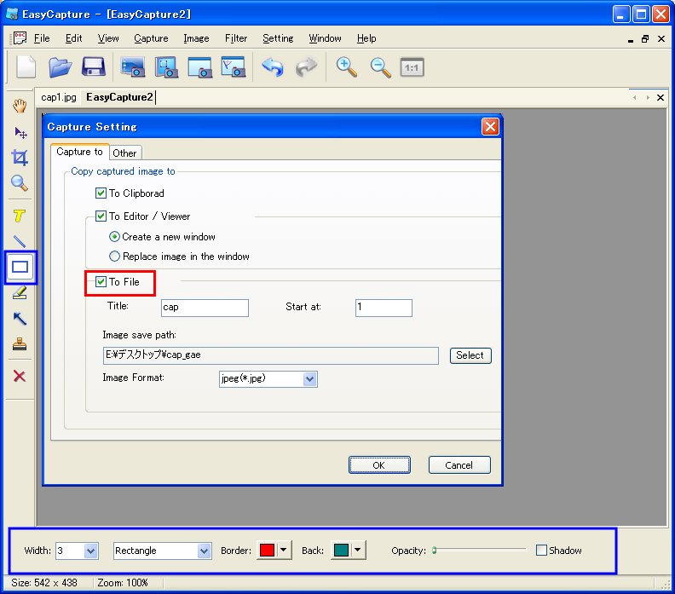Click the capture freehand region icon
This screenshot has height=594, width=675.
(233, 67)
